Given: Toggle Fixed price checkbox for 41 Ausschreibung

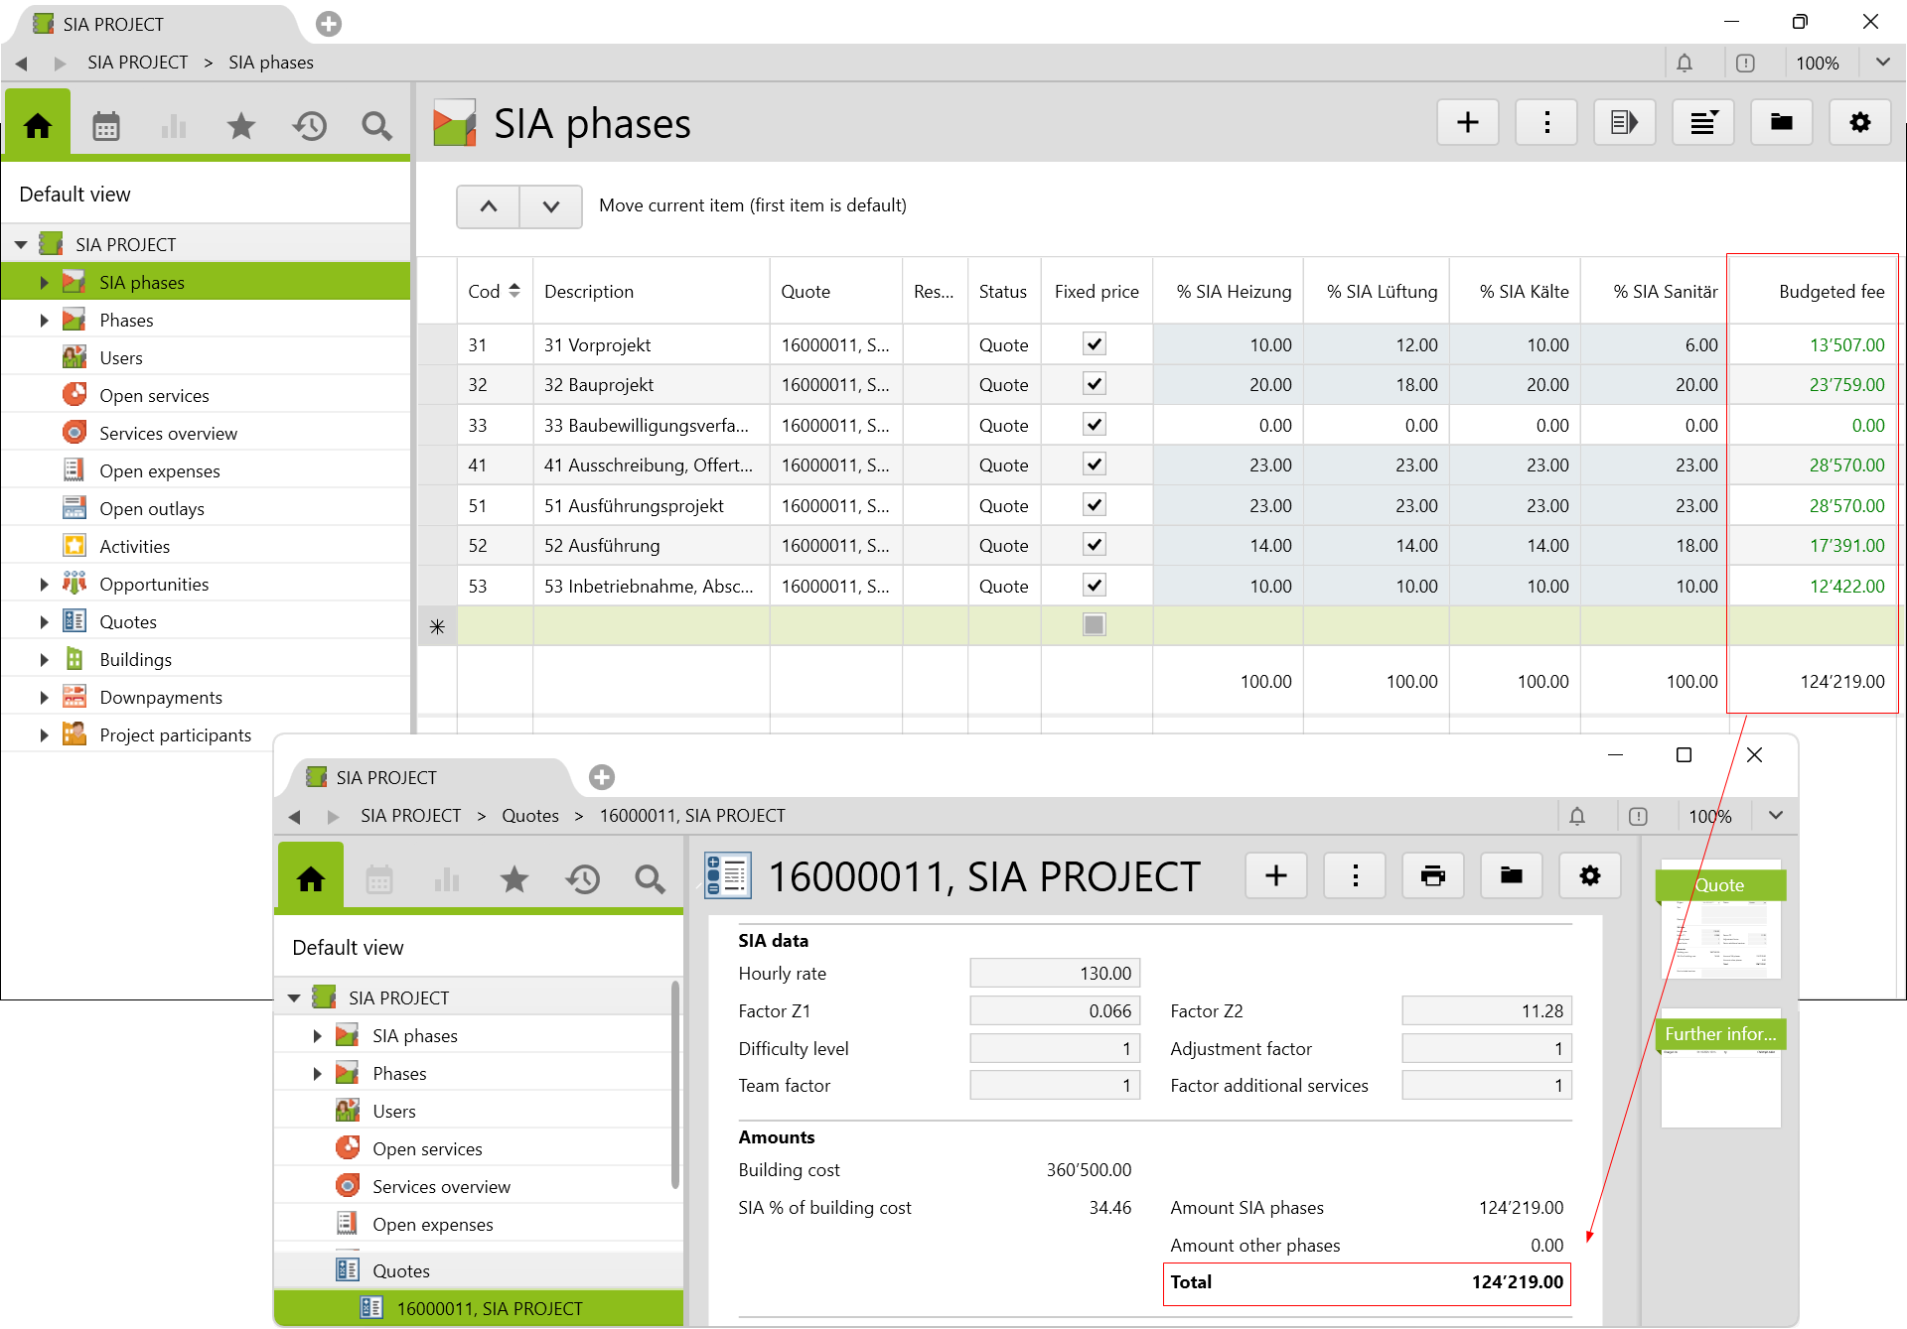Looking at the screenshot, I should 1095,465.
